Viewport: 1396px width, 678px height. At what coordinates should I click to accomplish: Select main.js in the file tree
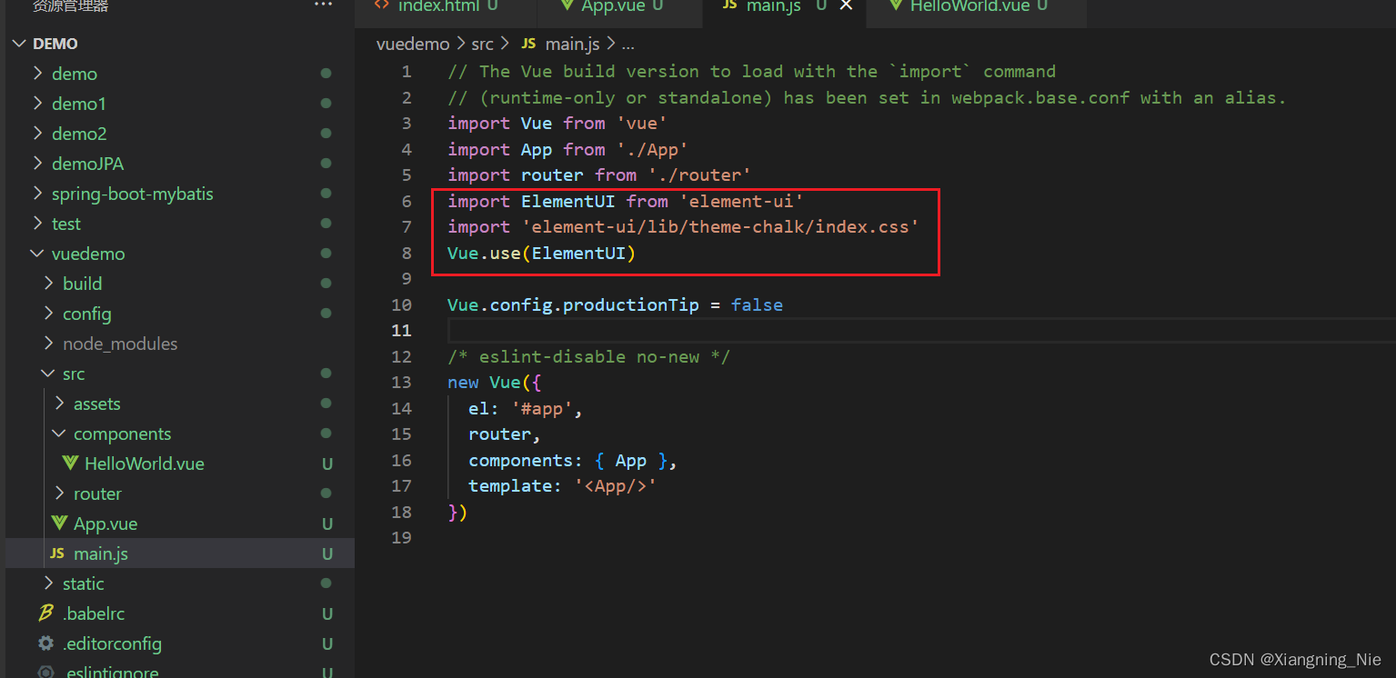[180, 553]
